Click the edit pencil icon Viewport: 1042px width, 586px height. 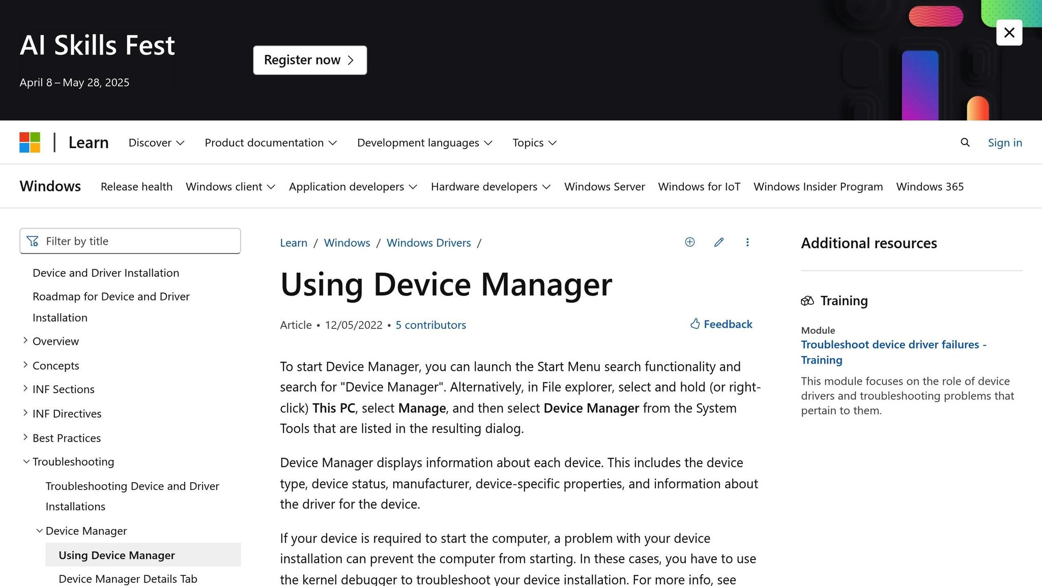[718, 242]
